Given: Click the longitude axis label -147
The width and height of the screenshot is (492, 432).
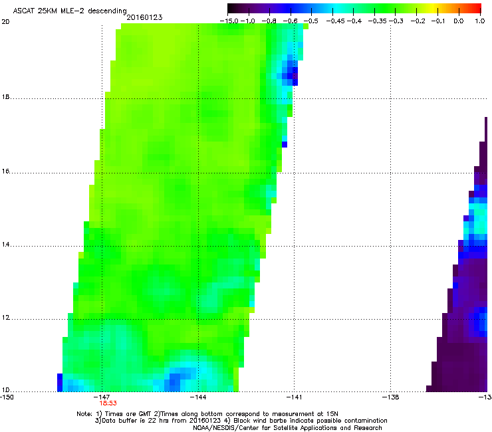Looking at the screenshot, I should point(102,397).
